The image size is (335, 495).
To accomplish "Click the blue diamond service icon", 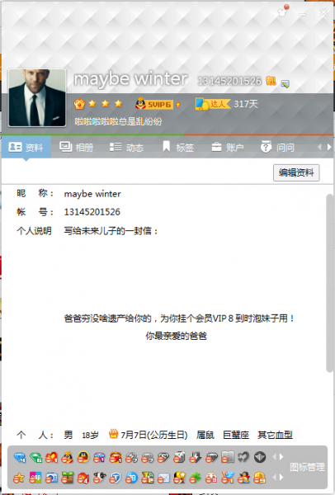I will point(20,457).
